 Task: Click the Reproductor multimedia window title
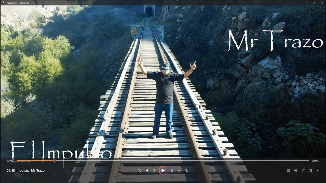point(18,3)
